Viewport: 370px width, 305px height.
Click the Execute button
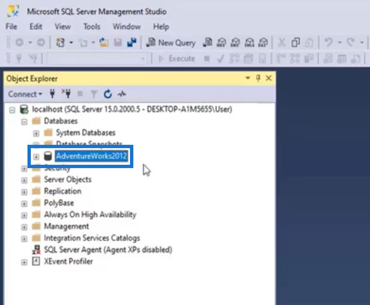pos(177,58)
